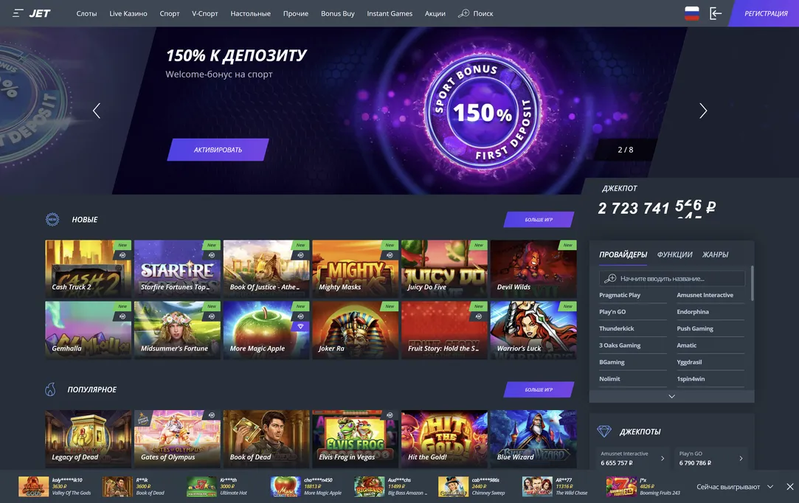Expand the providers list with down chevron
Image resolution: width=799 pixels, height=503 pixels.
pos(671,396)
